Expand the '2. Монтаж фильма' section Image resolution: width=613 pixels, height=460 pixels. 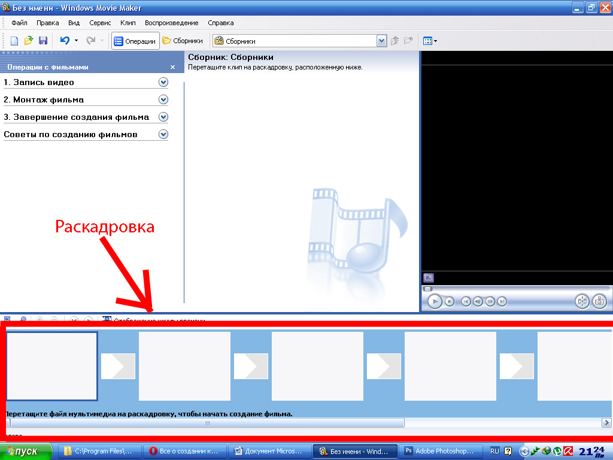click(x=163, y=100)
